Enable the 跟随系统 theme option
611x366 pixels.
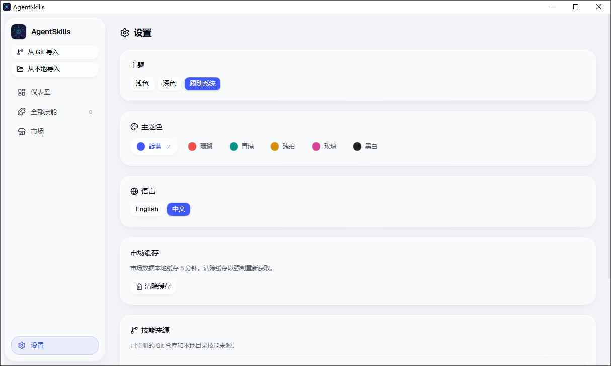202,83
